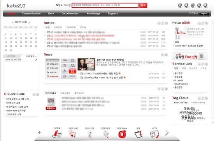
Task: Click into the red-bordered search field
Action: (105, 5)
